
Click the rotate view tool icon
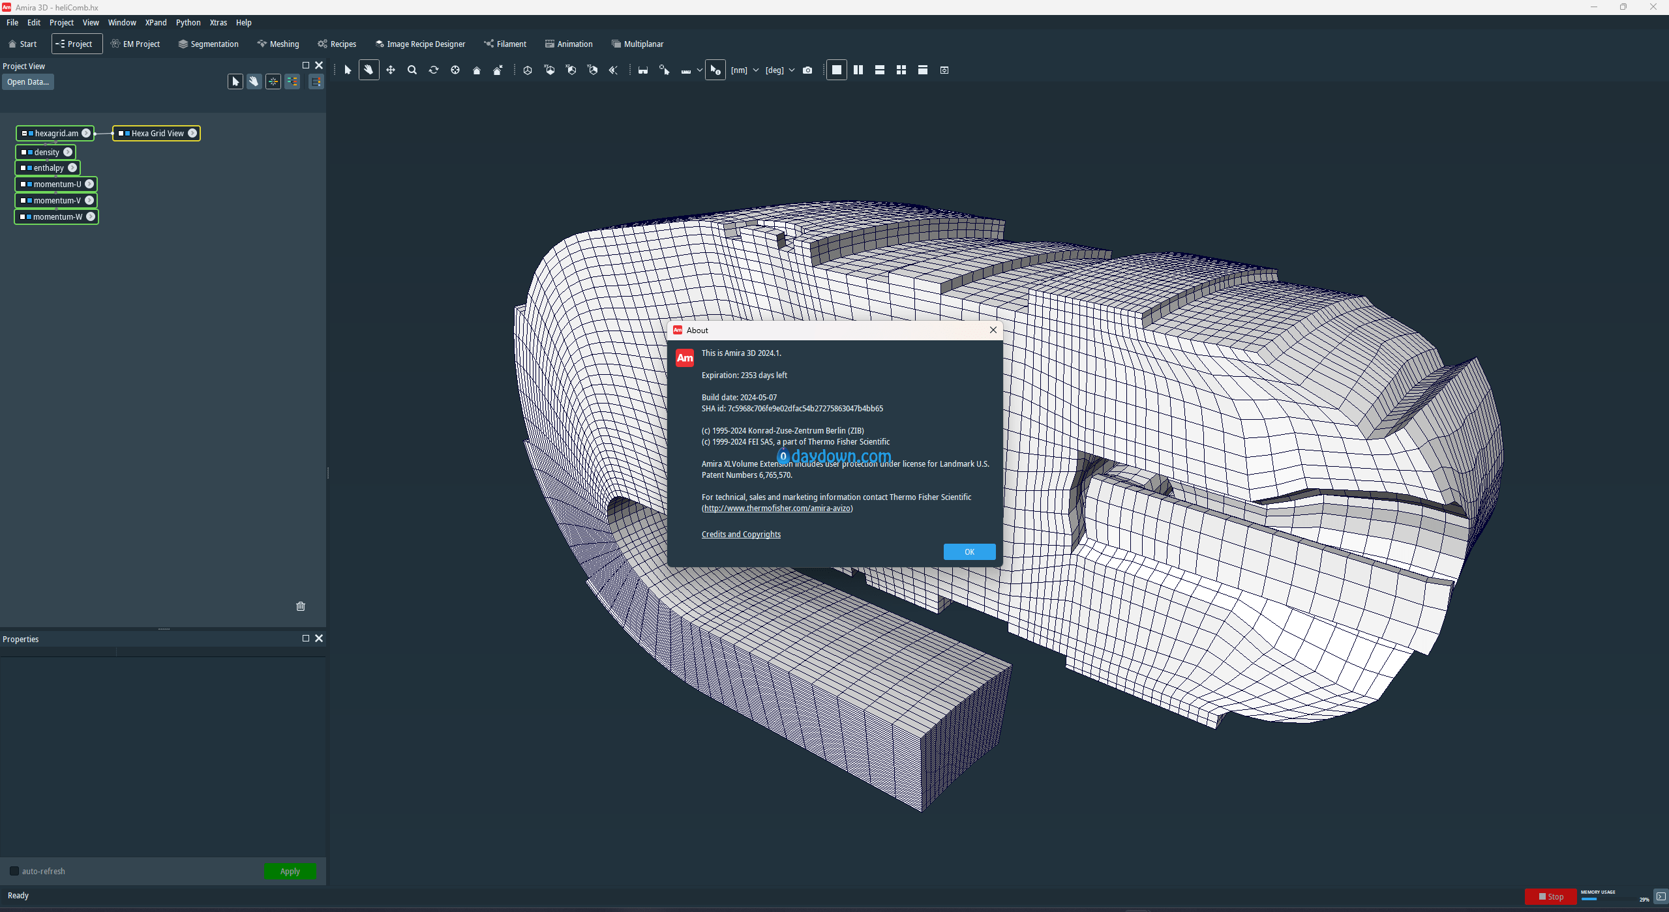coord(433,70)
